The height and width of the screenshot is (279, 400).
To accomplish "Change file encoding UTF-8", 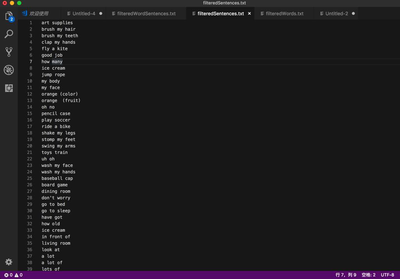I will point(387,275).
